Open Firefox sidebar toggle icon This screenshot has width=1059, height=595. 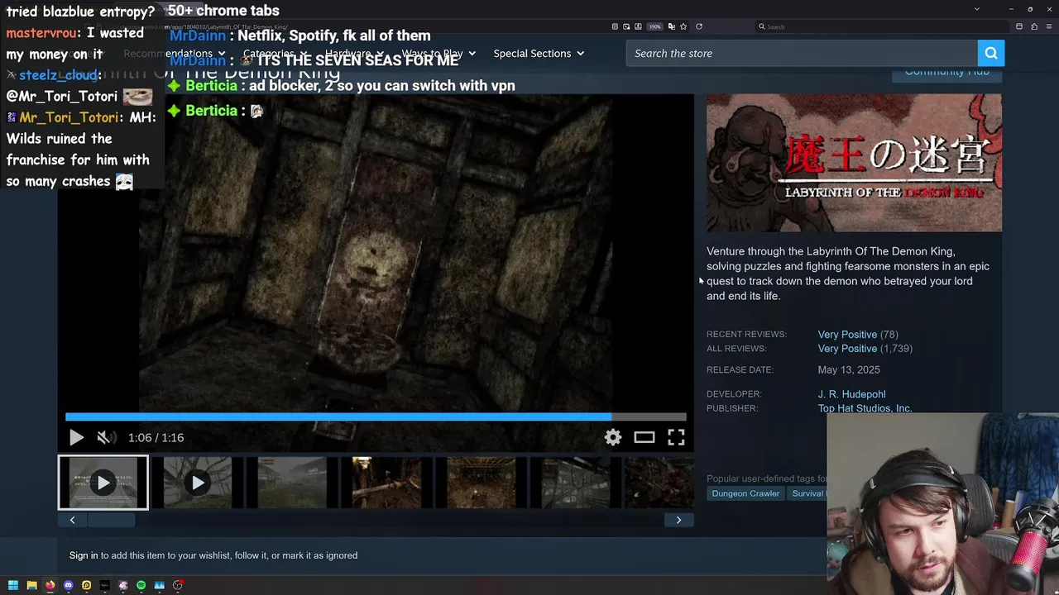1019,26
